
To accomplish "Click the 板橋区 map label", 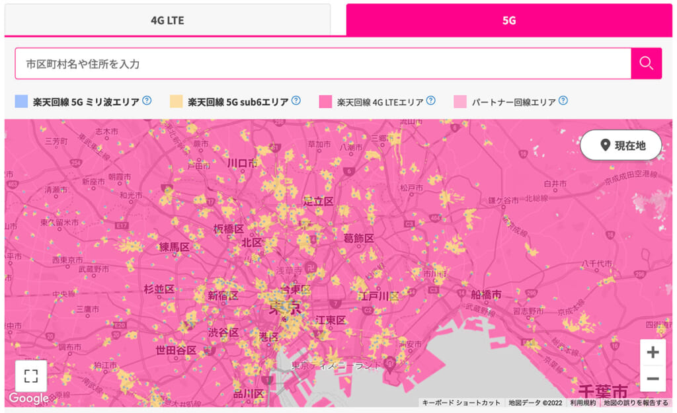I will tap(228, 229).
